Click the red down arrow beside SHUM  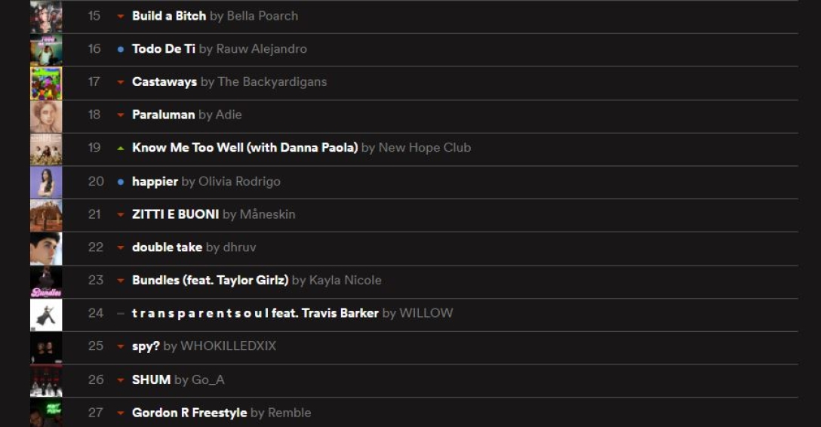point(121,380)
